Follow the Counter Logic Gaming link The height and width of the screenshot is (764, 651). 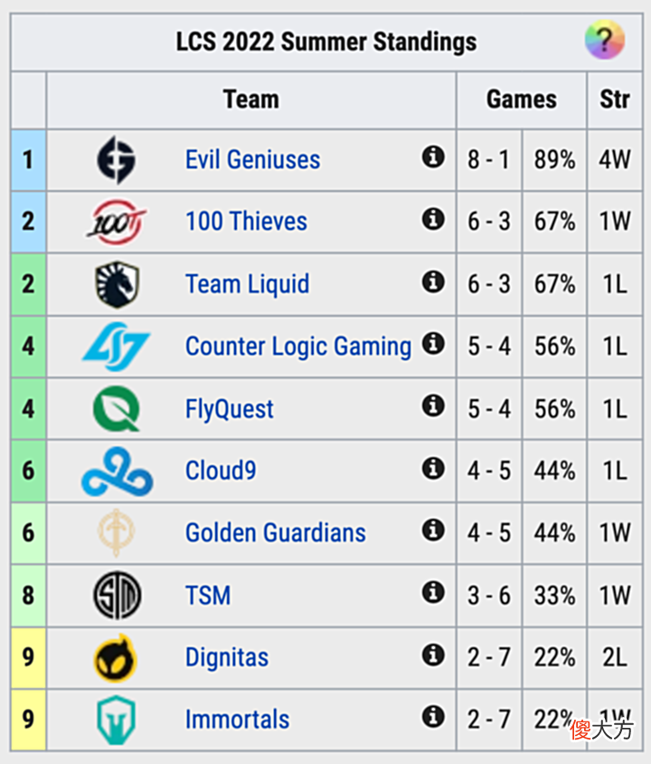[298, 347]
